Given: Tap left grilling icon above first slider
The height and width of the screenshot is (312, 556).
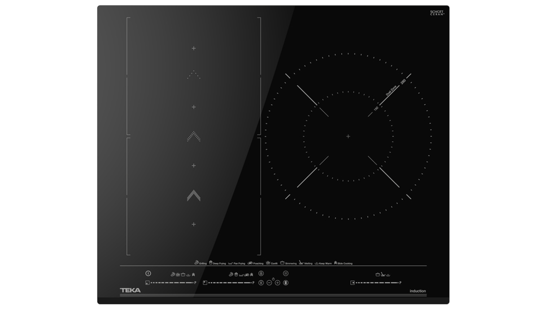Looking at the screenshot, I should click(172, 274).
